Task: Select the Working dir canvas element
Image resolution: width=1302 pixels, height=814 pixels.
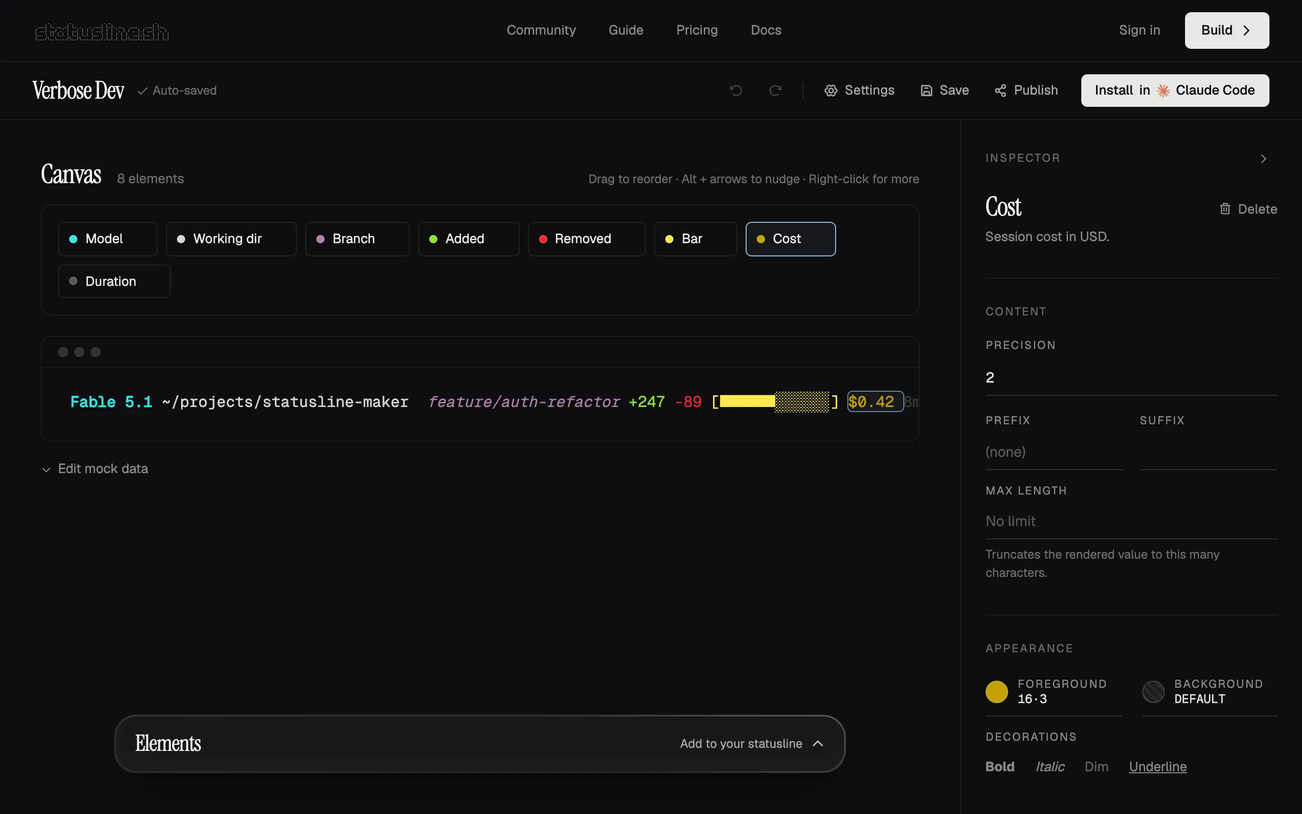Action: pos(231,239)
